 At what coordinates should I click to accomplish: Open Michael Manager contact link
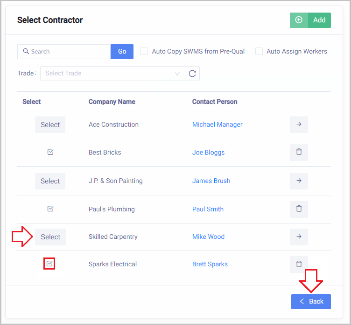(217, 125)
